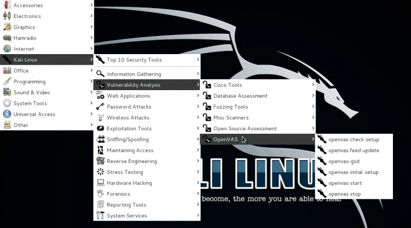Click the Hardware Hacking label
411x228 pixels.
click(x=129, y=183)
